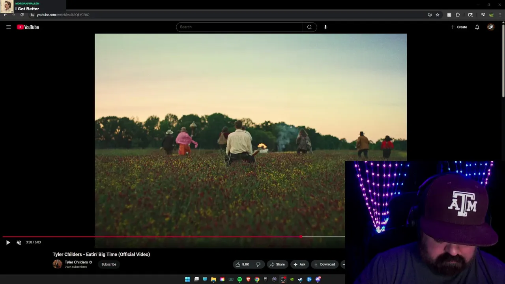Click the youtube.com address bar URL
The width and height of the screenshot is (505, 284).
point(63,15)
